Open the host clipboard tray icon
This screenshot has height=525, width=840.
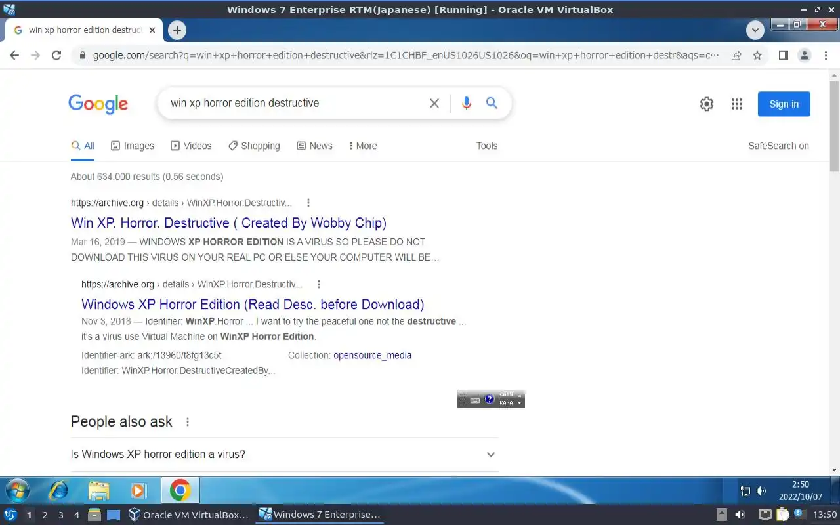point(782,514)
